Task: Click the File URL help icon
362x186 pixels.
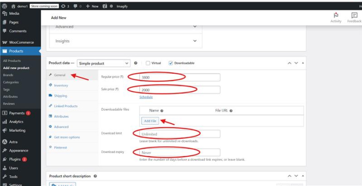Action: [x=231, y=111]
